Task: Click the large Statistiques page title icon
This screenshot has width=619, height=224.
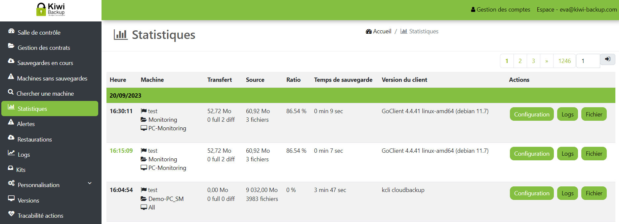Action: click(x=120, y=35)
